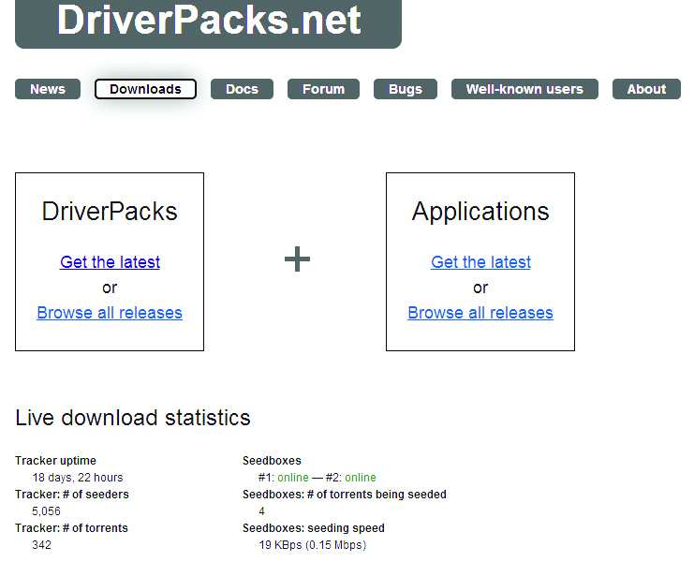View the Well-known users page
This screenshot has width=694, height=562.
coord(524,89)
